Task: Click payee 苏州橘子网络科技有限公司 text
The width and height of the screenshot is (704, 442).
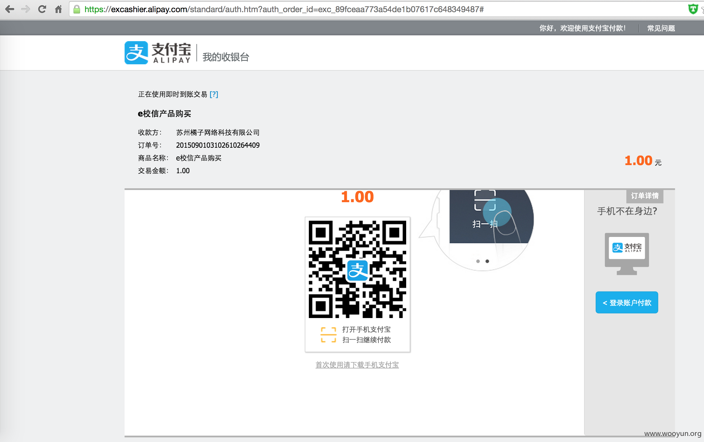Action: [x=218, y=132]
